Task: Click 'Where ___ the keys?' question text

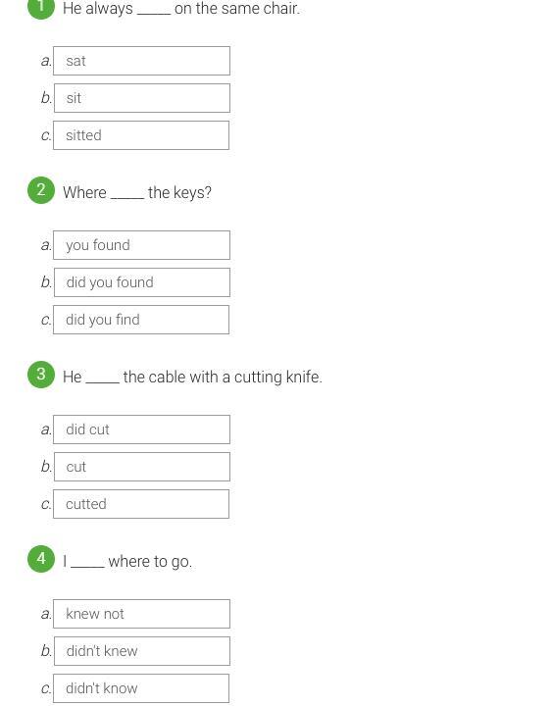Action: click(137, 192)
